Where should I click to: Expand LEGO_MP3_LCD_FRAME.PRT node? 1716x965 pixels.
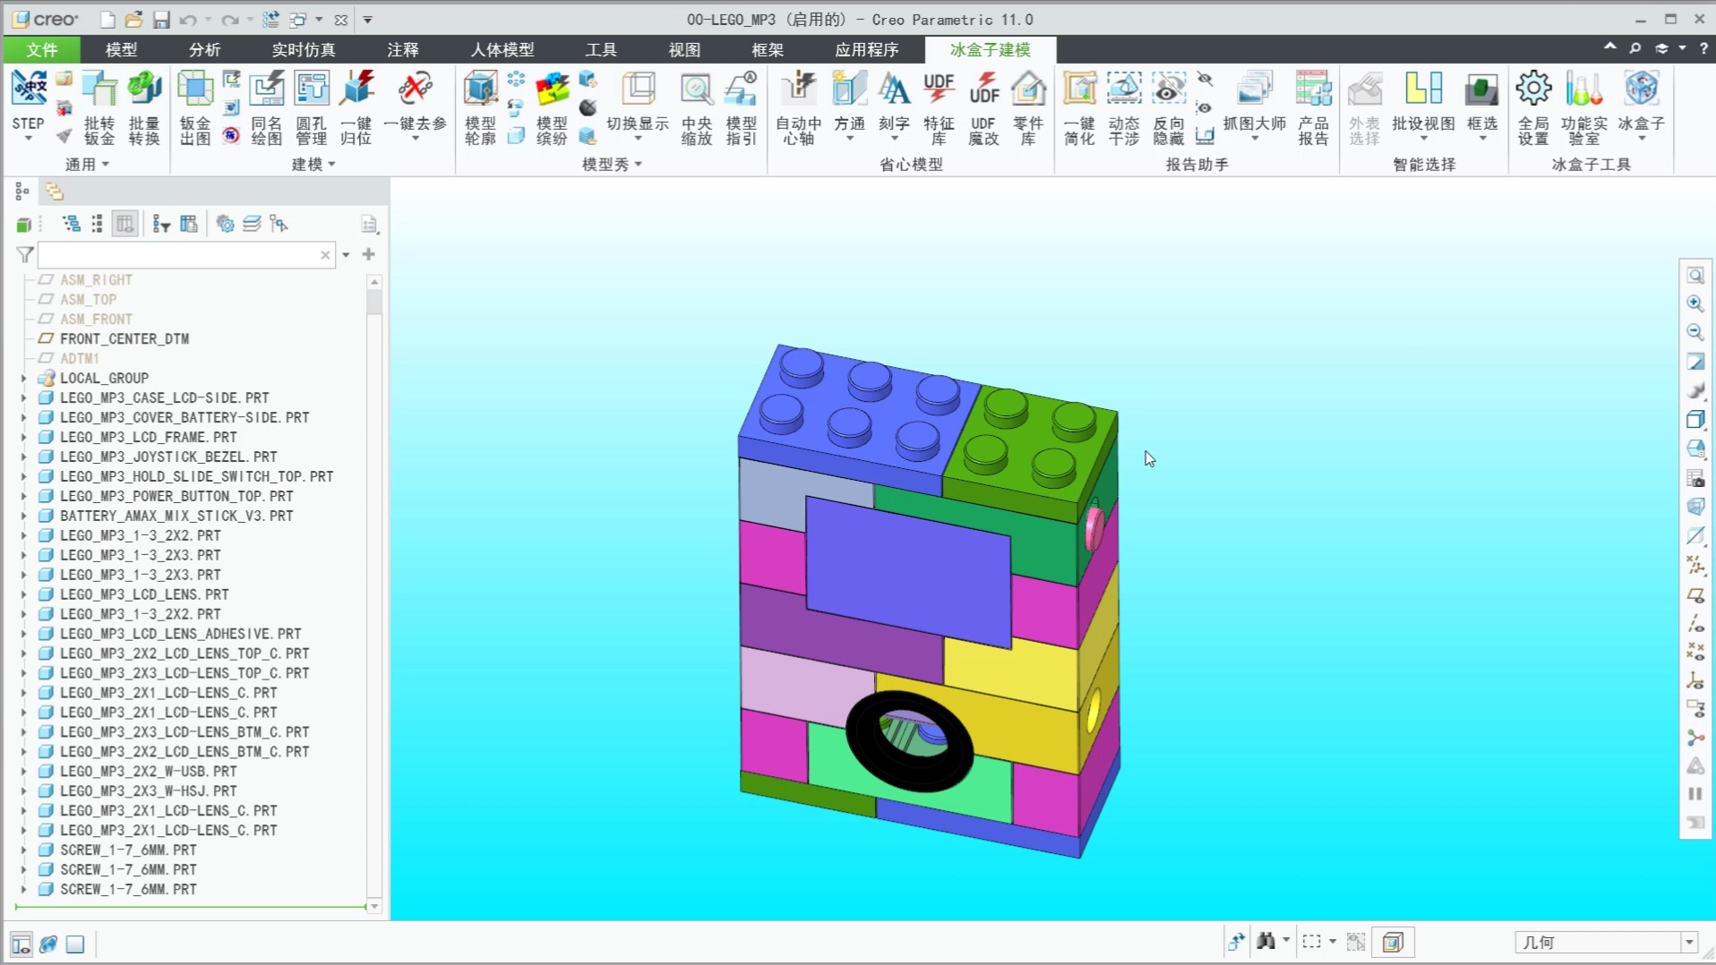24,437
